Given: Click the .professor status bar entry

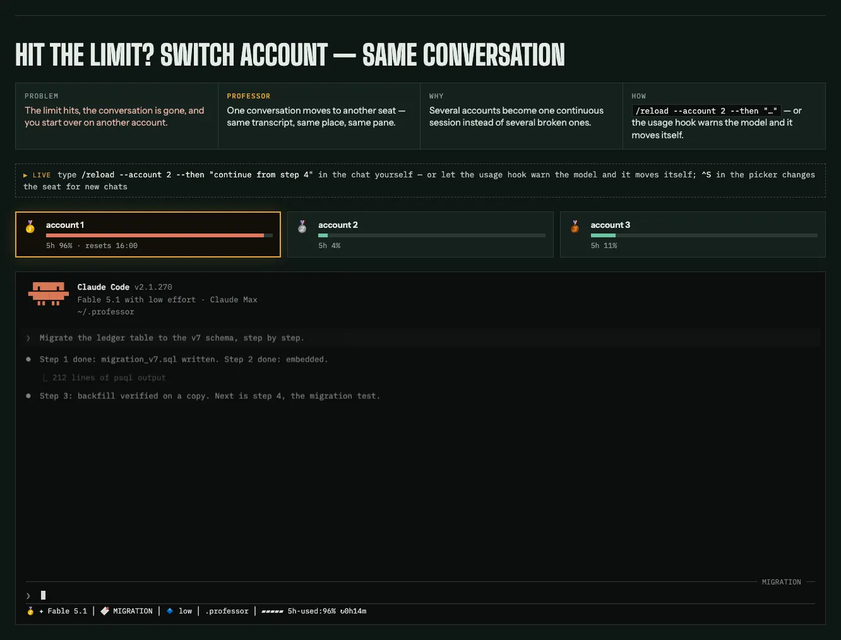Looking at the screenshot, I should pyautogui.click(x=227, y=611).
